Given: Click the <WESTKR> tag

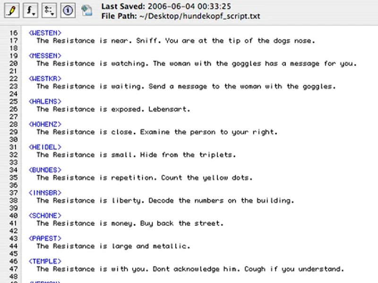Looking at the screenshot, I should click(45, 78).
